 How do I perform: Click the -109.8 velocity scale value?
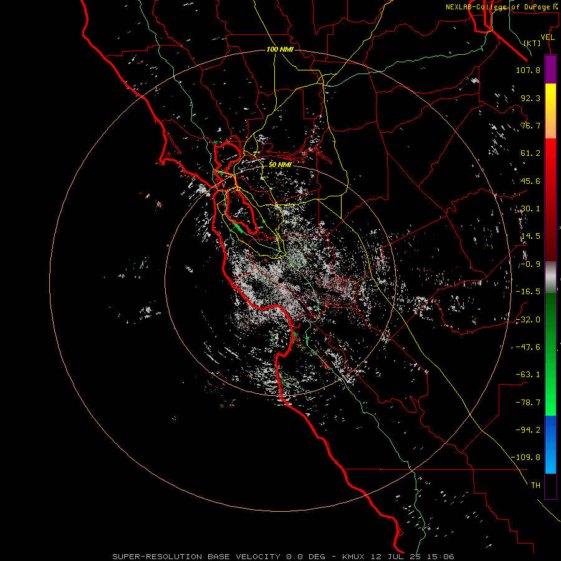tap(525, 458)
